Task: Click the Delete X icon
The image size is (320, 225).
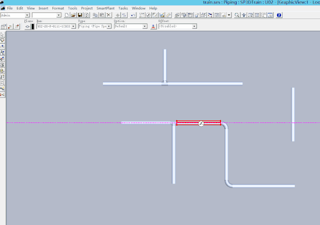Action: pos(108,15)
